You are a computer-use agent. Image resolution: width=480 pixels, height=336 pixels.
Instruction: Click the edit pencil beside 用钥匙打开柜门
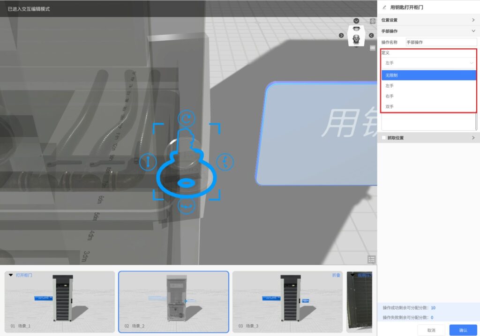(384, 7)
